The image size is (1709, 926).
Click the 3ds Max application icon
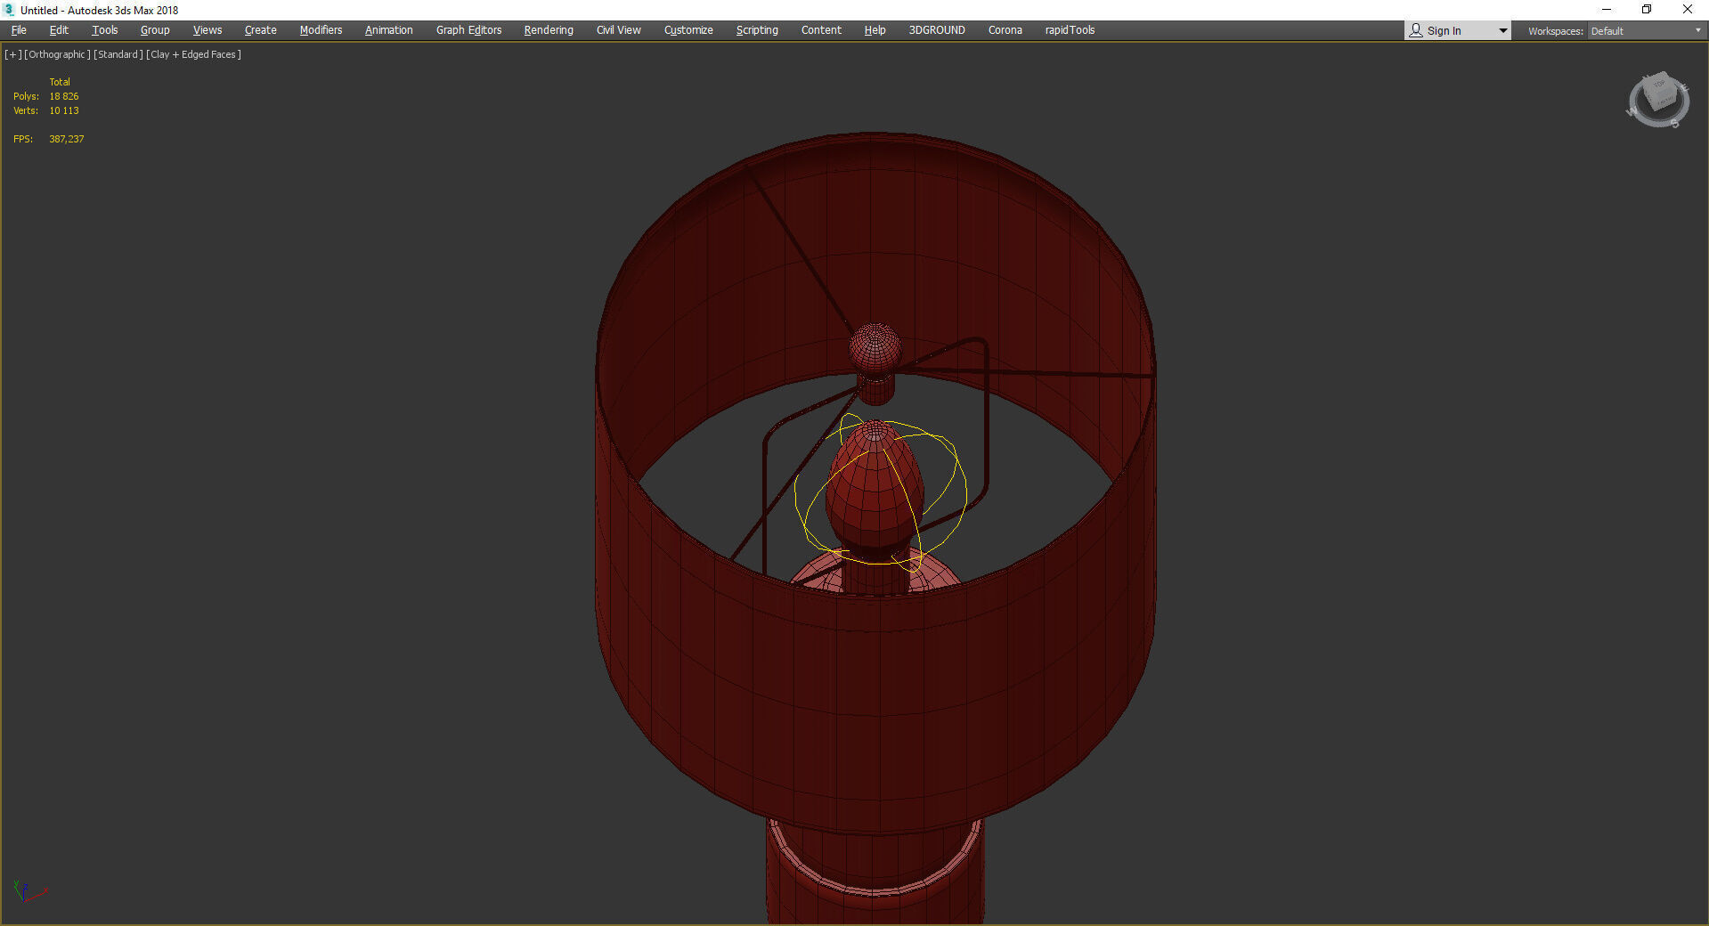click(10, 10)
